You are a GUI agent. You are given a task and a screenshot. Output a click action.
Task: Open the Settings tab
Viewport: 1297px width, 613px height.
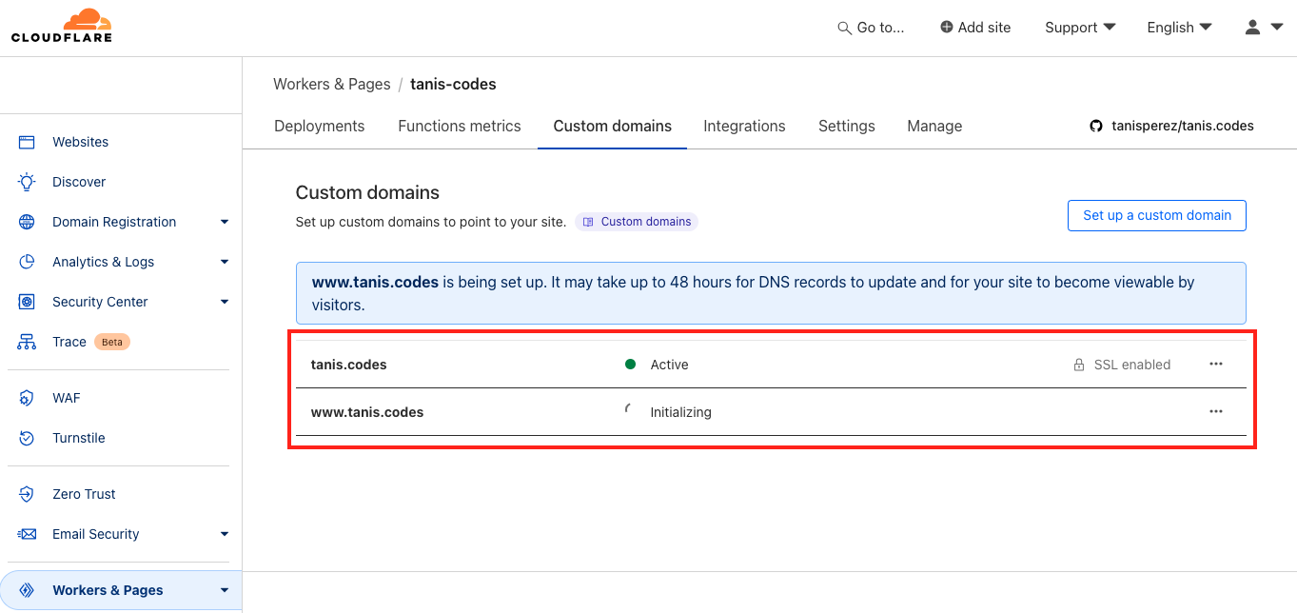[846, 126]
